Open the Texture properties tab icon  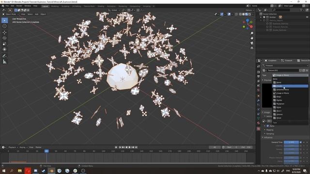258,129
